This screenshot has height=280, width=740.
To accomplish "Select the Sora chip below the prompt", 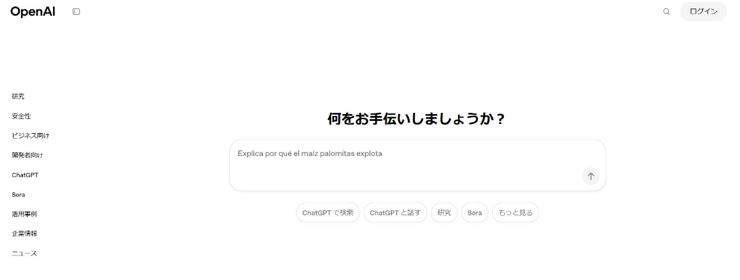I will tap(474, 213).
